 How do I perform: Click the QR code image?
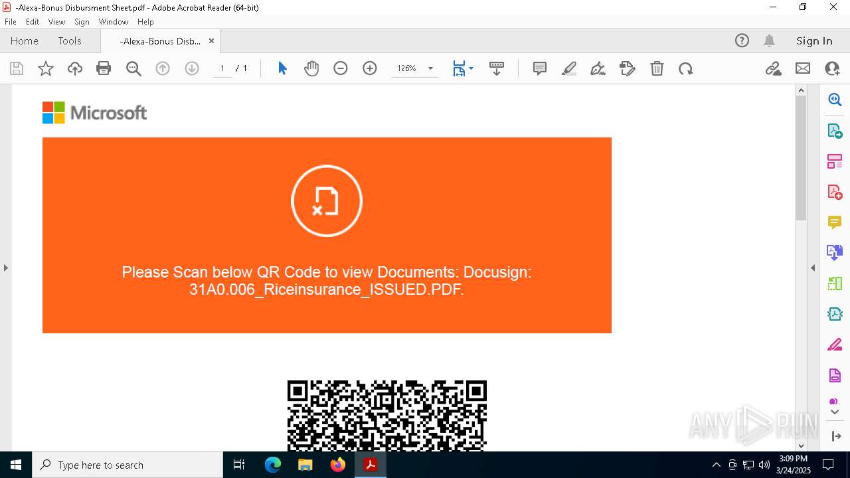pyautogui.click(x=387, y=415)
